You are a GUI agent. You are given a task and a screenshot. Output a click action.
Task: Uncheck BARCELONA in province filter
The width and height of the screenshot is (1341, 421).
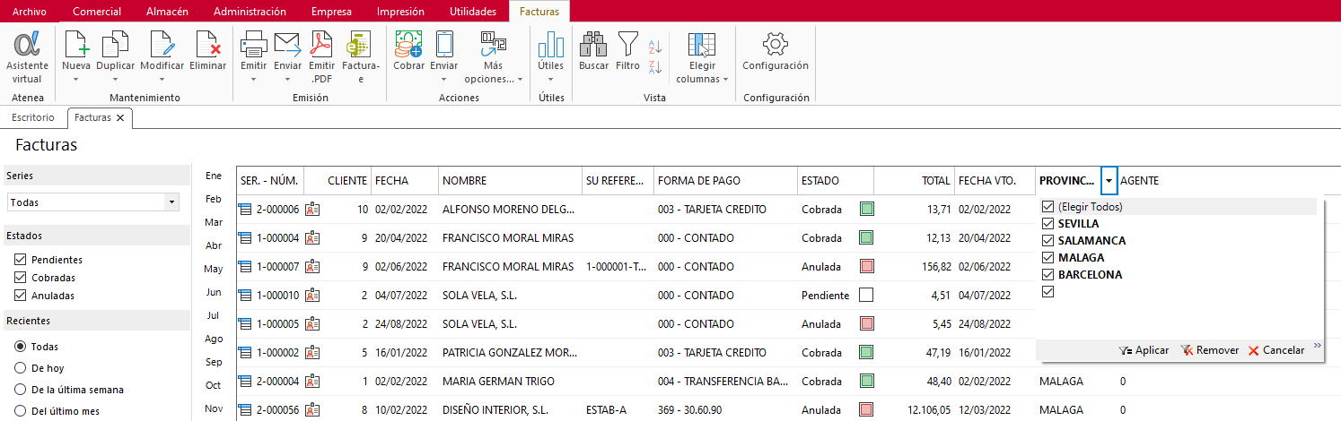(x=1047, y=275)
